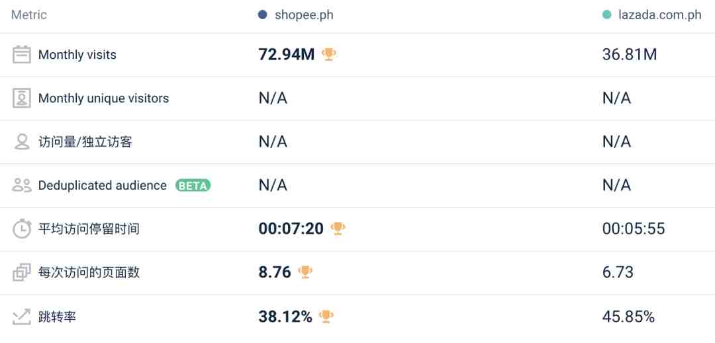Image resolution: width=715 pixels, height=343 pixels.
Task: Click the stopwatch icon beside 平均访问停留时间
Action: tap(21, 229)
